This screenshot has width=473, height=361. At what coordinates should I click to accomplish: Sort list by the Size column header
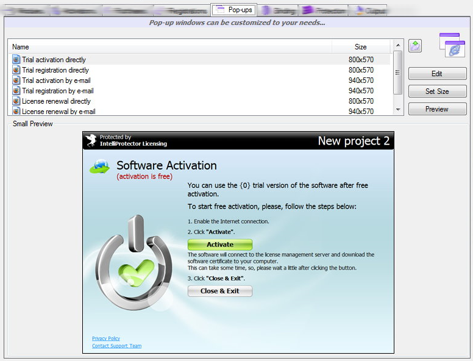(x=361, y=47)
